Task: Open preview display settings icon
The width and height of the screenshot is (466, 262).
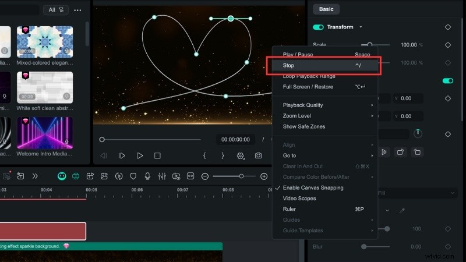Action: click(241, 155)
